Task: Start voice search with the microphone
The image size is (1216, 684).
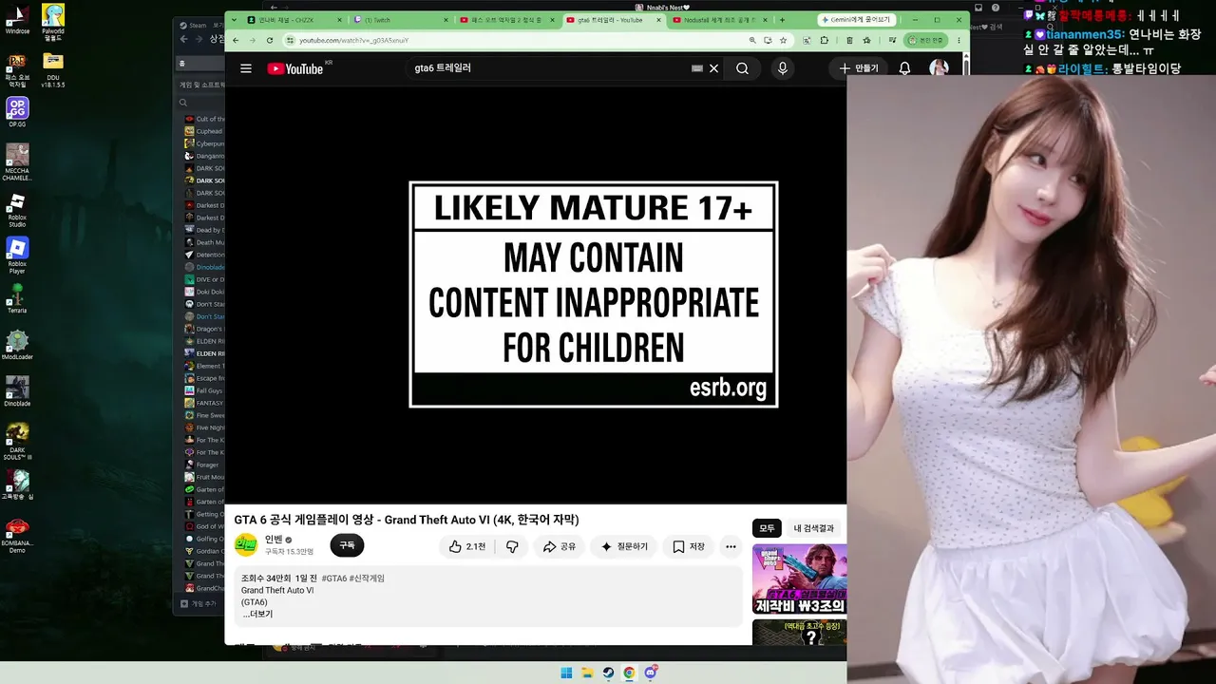Action: [783, 68]
